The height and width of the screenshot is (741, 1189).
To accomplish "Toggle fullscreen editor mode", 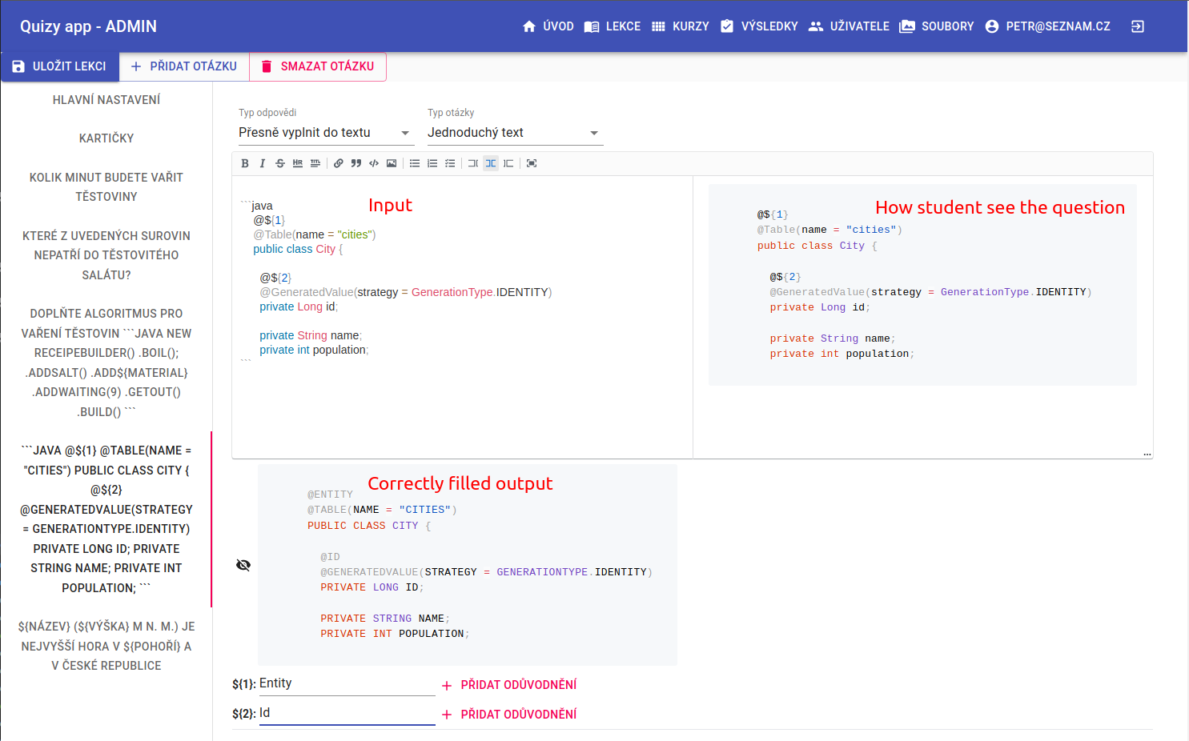I will (x=532, y=163).
